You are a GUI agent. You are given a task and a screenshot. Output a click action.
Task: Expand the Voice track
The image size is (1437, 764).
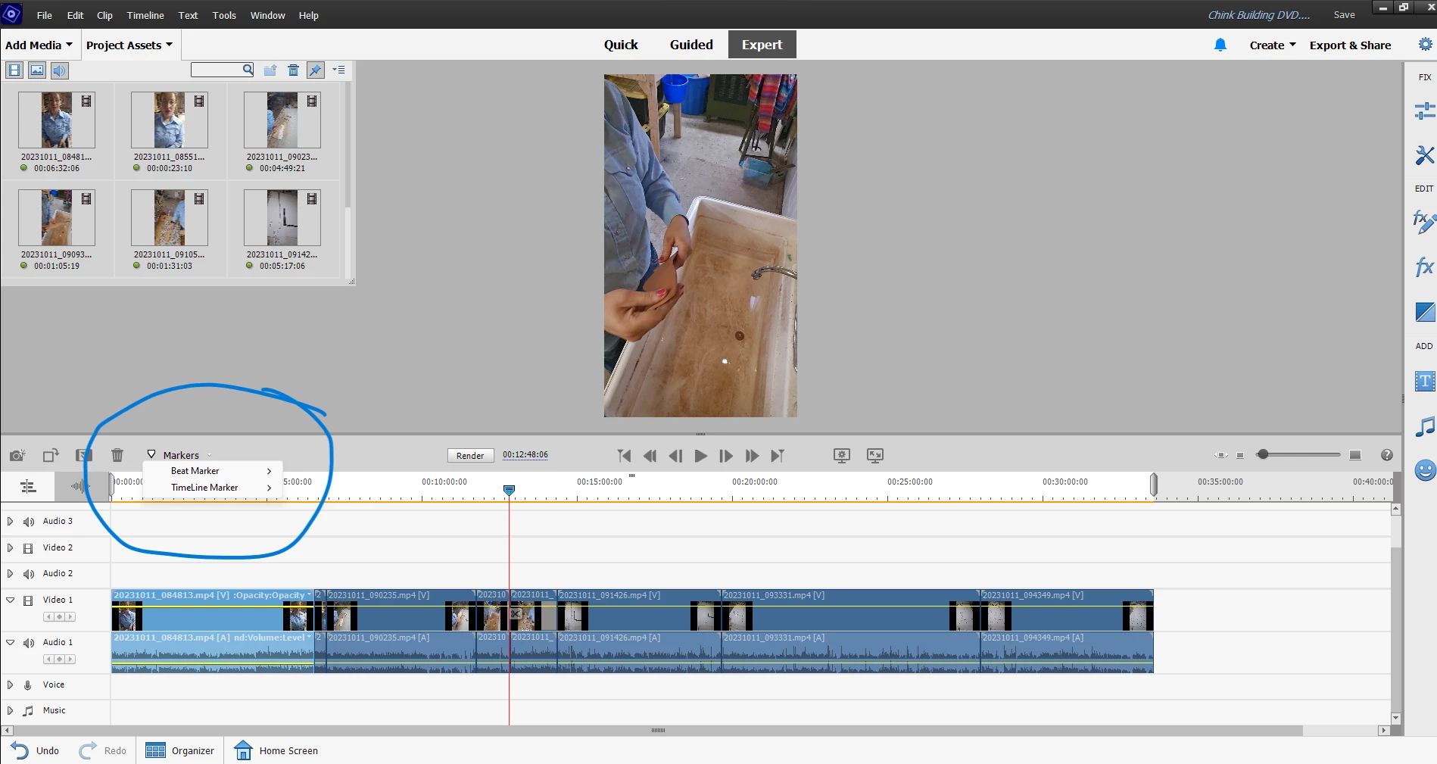(10, 685)
